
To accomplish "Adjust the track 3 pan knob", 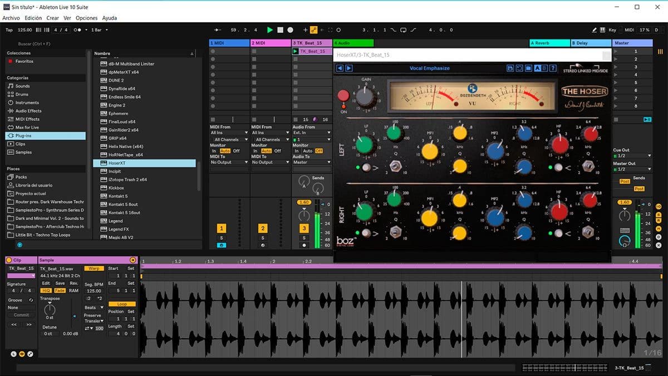I will point(304,215).
